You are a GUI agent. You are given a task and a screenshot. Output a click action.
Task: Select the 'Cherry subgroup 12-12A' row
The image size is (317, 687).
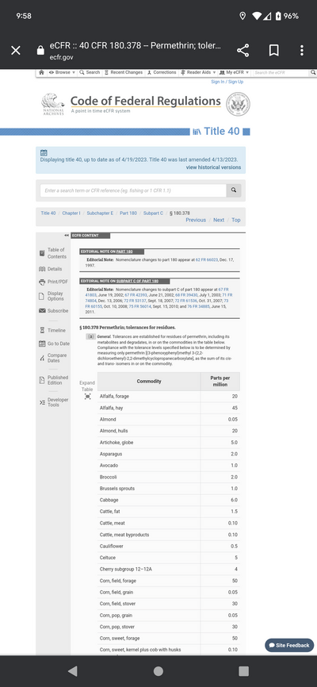(x=169, y=569)
